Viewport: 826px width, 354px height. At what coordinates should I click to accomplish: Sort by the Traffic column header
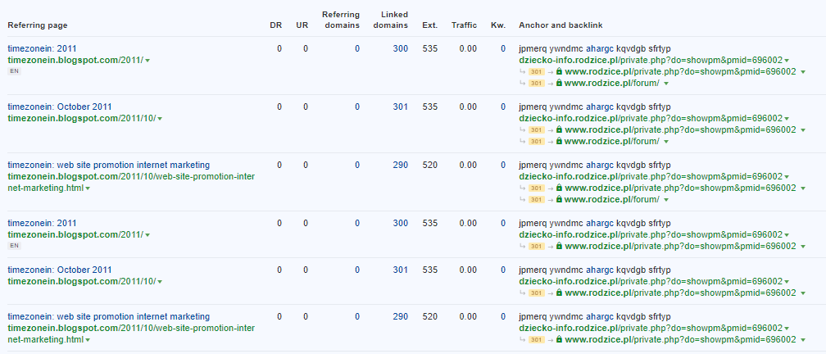click(x=464, y=25)
